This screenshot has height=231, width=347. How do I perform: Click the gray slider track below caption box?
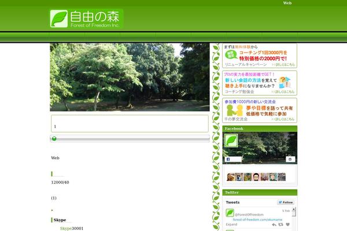coord(130,139)
